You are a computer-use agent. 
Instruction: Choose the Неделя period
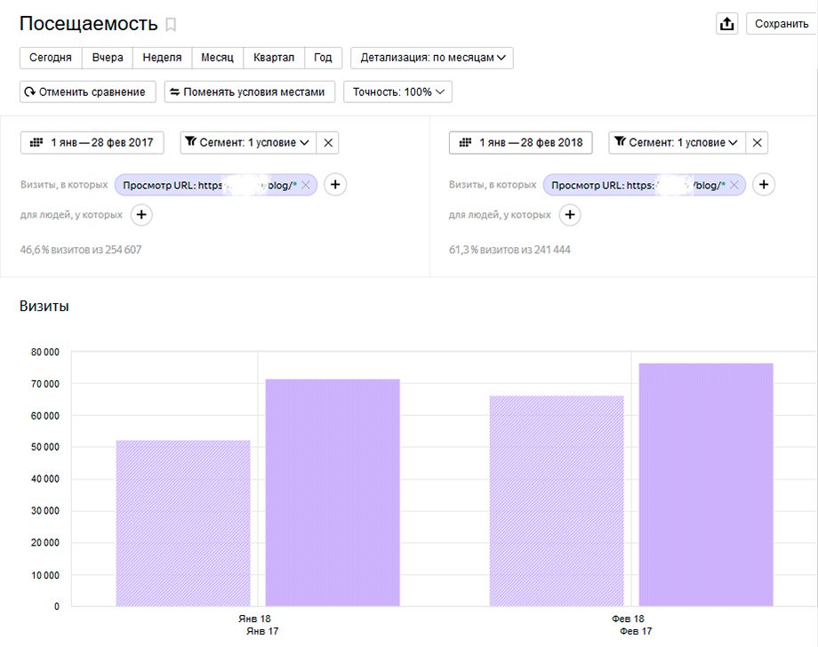click(x=162, y=58)
